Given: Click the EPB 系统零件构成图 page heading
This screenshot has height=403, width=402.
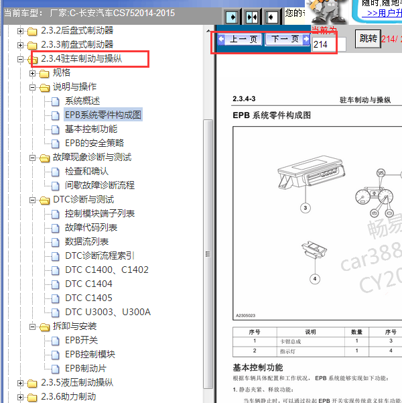Looking at the screenshot, I should tap(271, 115).
